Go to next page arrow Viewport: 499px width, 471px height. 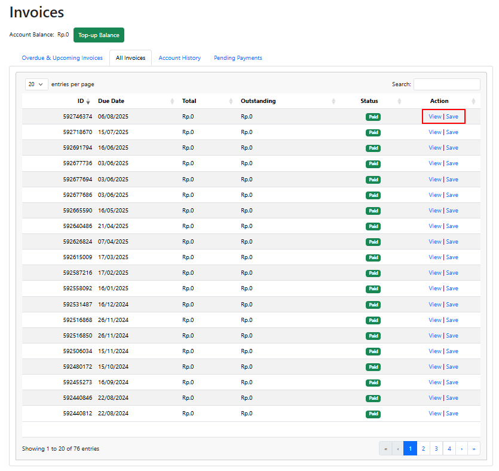click(462, 449)
